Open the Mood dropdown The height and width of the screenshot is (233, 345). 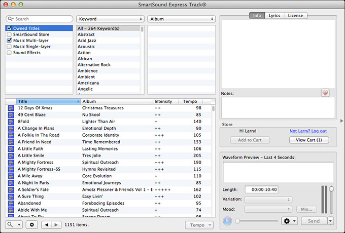pos(268,209)
